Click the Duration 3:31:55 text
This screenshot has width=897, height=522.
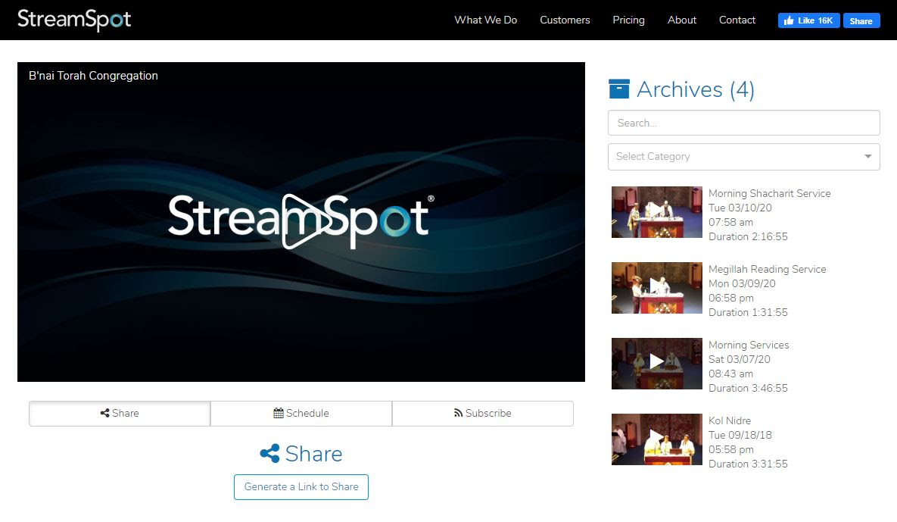749,464
